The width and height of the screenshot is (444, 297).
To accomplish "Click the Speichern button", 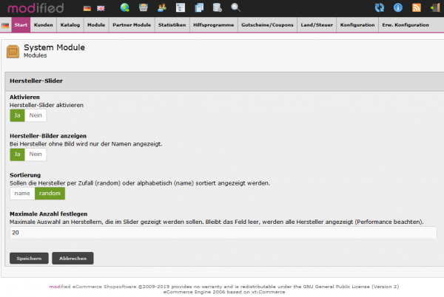I will coord(29,259).
